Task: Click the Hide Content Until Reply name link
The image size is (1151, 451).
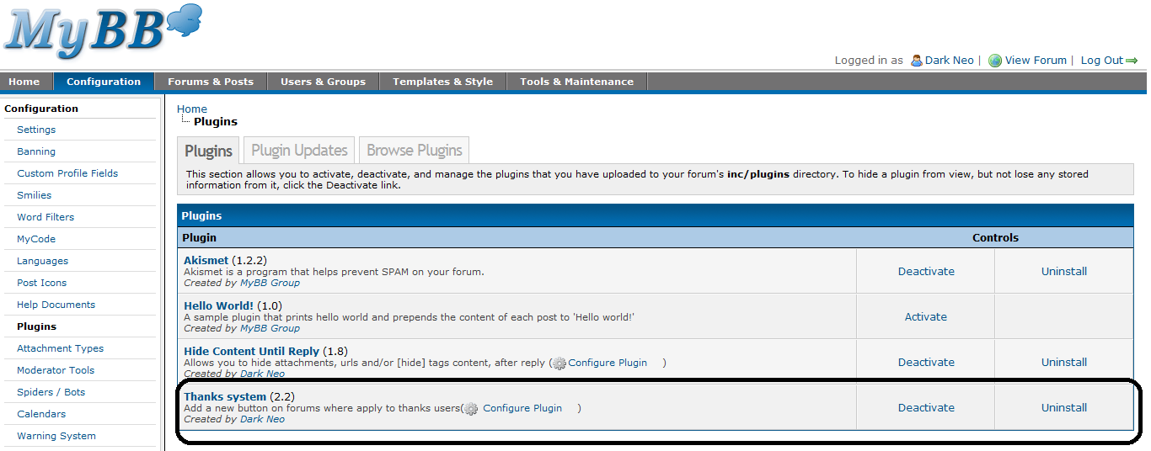Action: click(x=252, y=351)
